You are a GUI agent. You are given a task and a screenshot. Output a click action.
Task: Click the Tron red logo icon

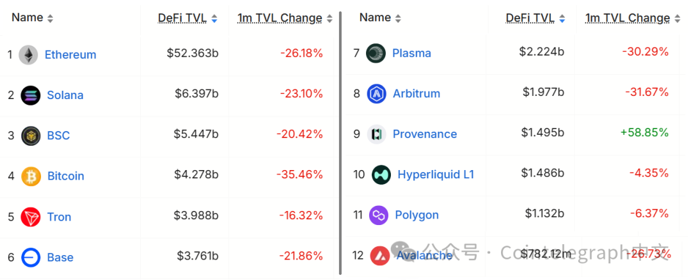tap(30, 217)
